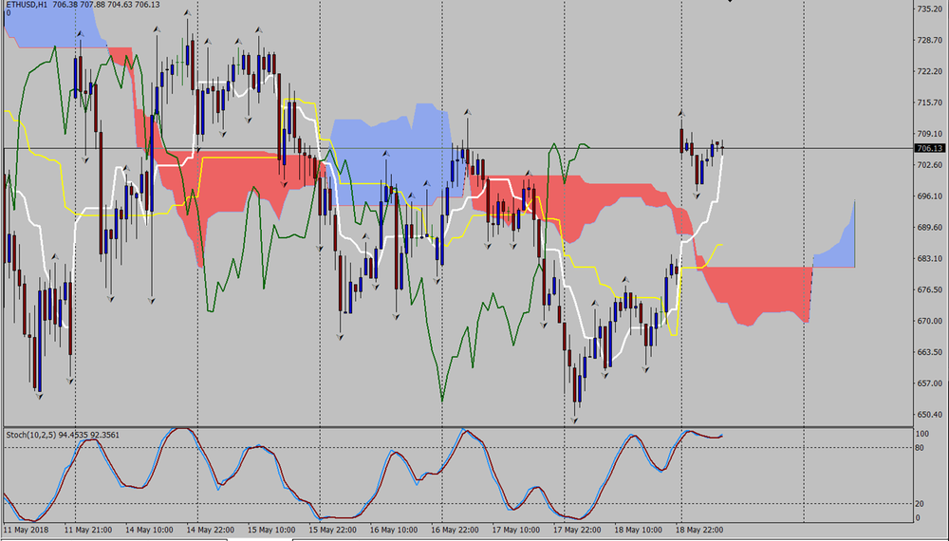949x541 pixels.
Task: Click the 722.20 price axis label
Action: point(929,71)
